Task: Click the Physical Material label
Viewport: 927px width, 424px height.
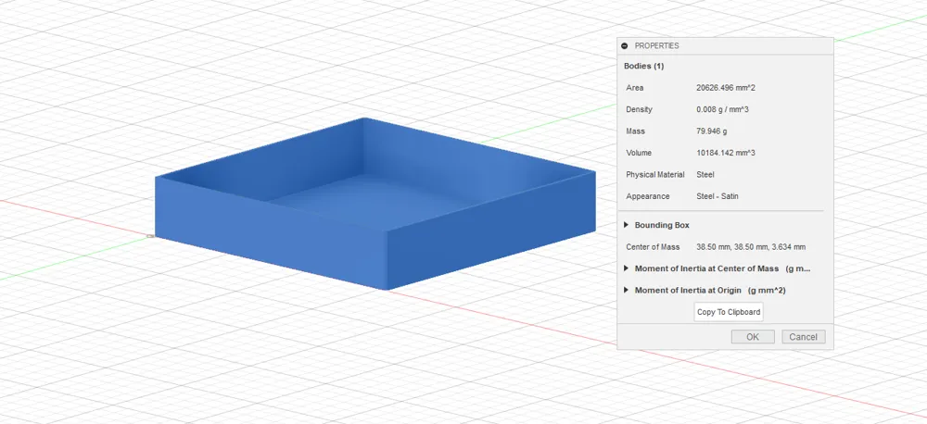Action: click(655, 175)
